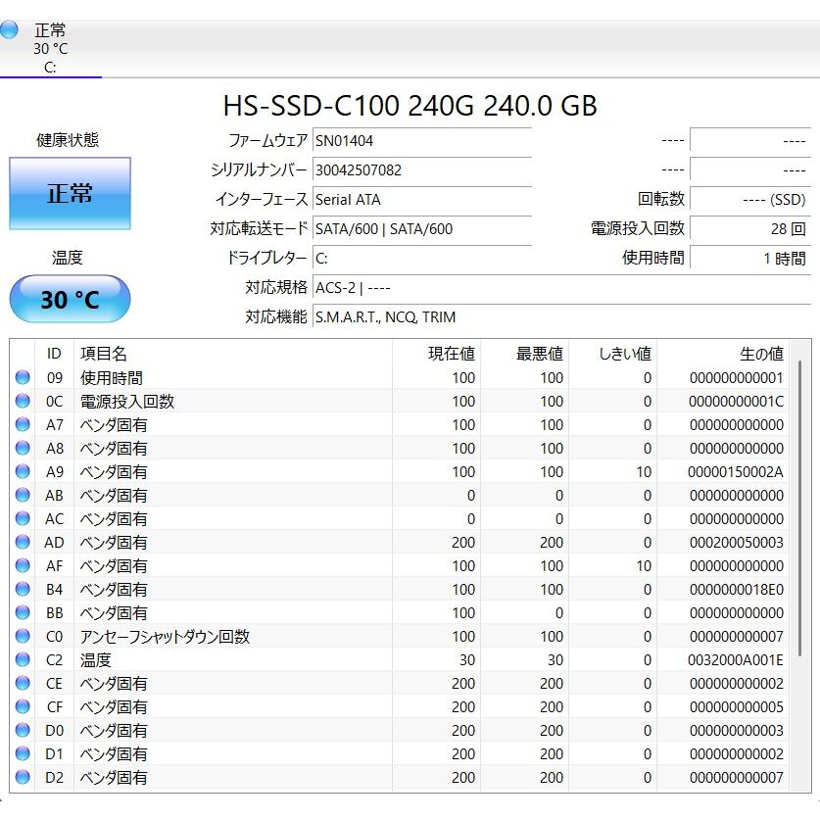The height and width of the screenshot is (820, 820).
Task: Click the 健康状態 label
Action: pos(68,140)
